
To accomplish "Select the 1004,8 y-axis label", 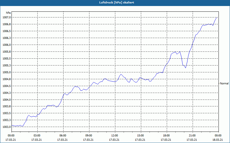I will (7, 79).
